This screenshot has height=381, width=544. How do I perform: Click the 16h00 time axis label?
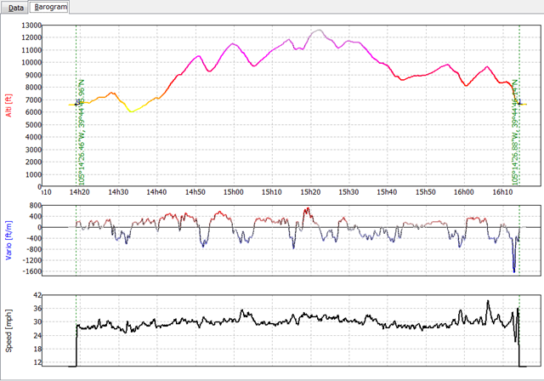pyautogui.click(x=463, y=192)
